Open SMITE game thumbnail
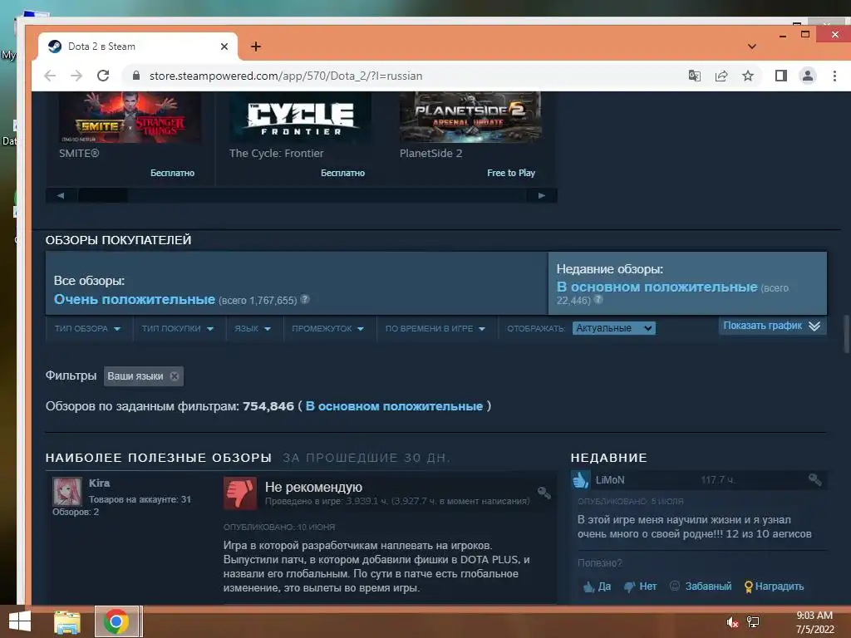This screenshot has height=638, width=851. pos(130,117)
